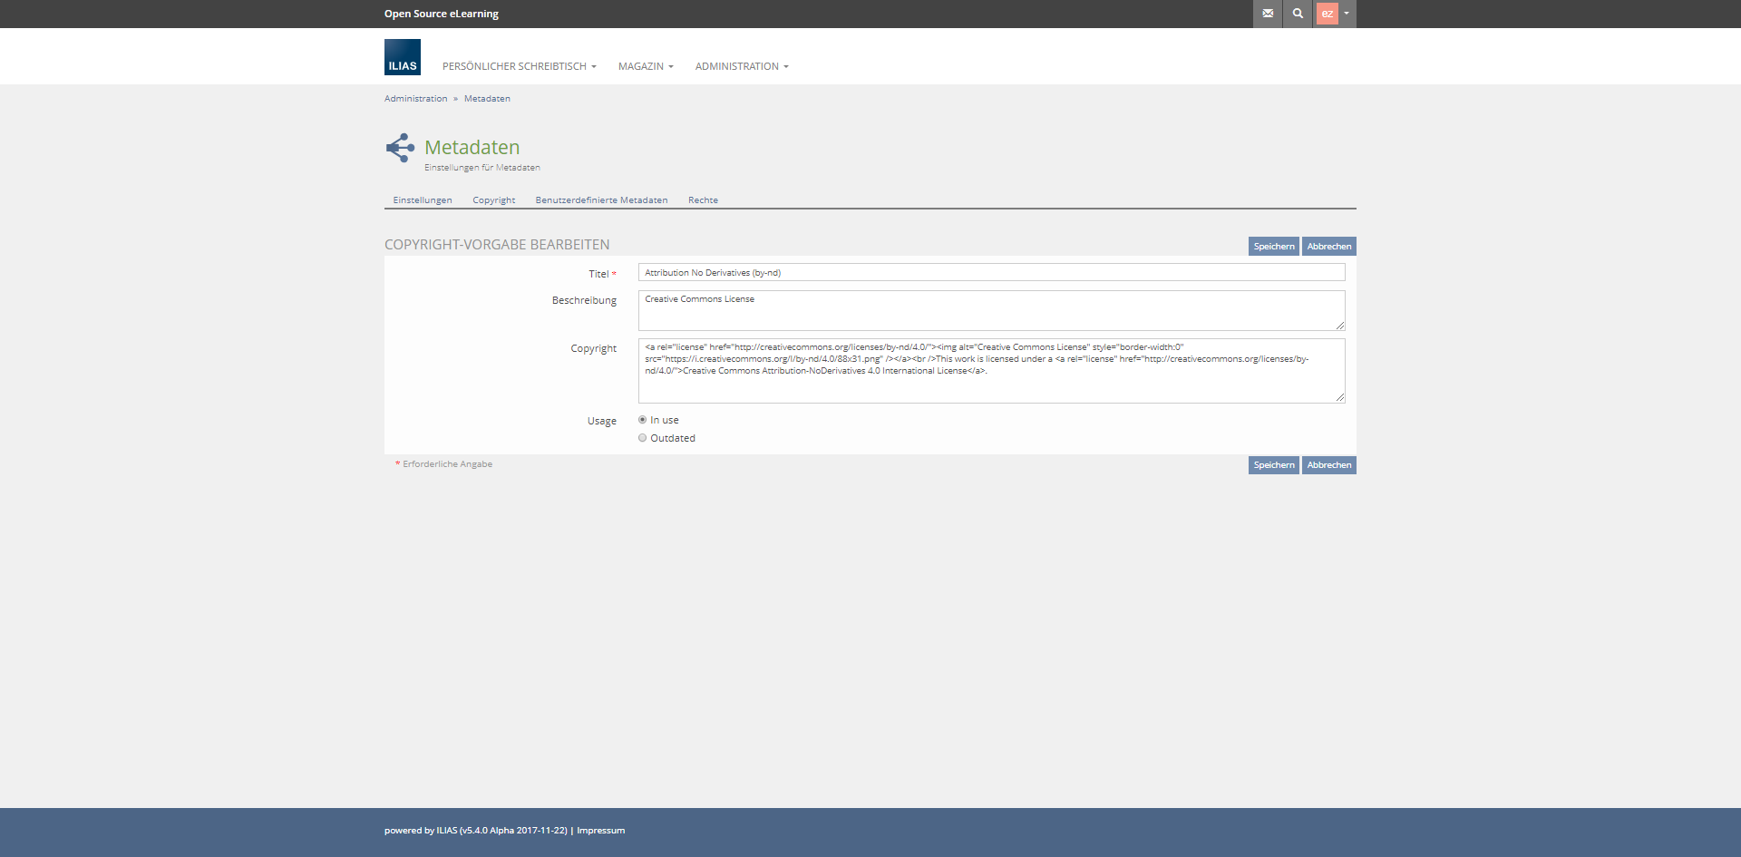Switch to the Copyright tab

pos(493,200)
